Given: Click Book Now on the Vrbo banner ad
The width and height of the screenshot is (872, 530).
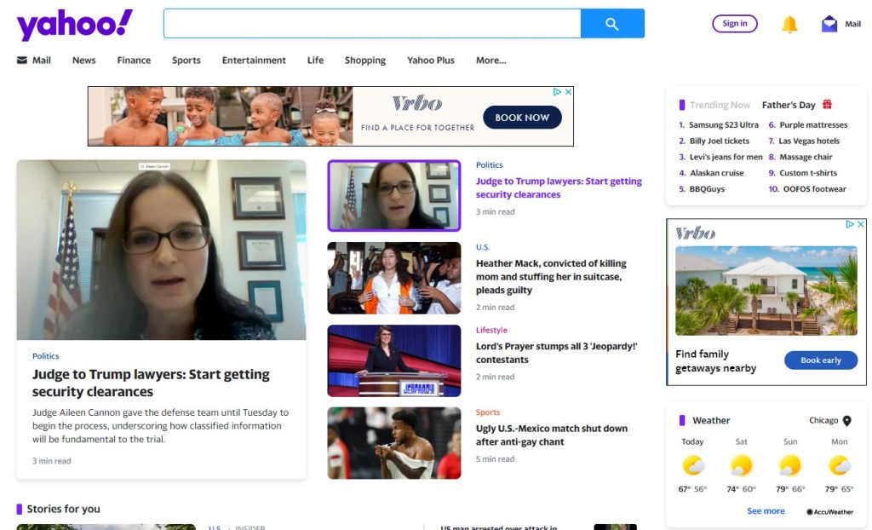Looking at the screenshot, I should pos(522,118).
